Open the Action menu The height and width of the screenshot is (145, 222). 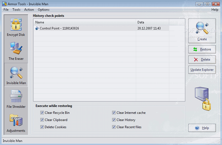29,10
